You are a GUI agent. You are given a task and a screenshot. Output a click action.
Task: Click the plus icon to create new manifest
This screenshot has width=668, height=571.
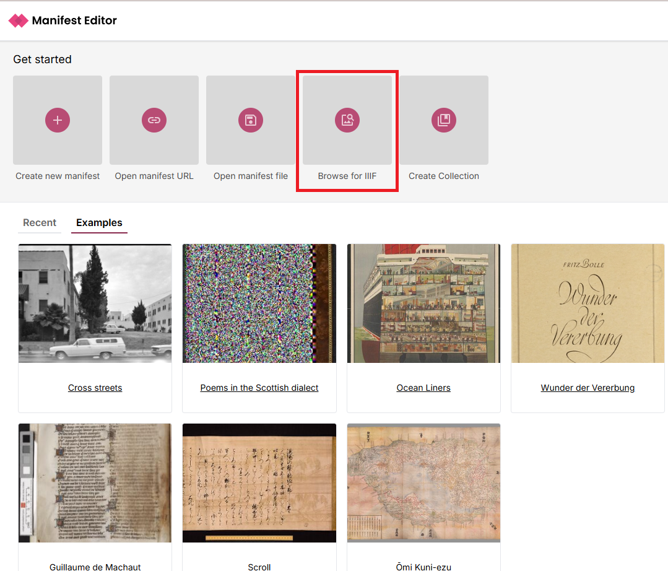click(58, 120)
